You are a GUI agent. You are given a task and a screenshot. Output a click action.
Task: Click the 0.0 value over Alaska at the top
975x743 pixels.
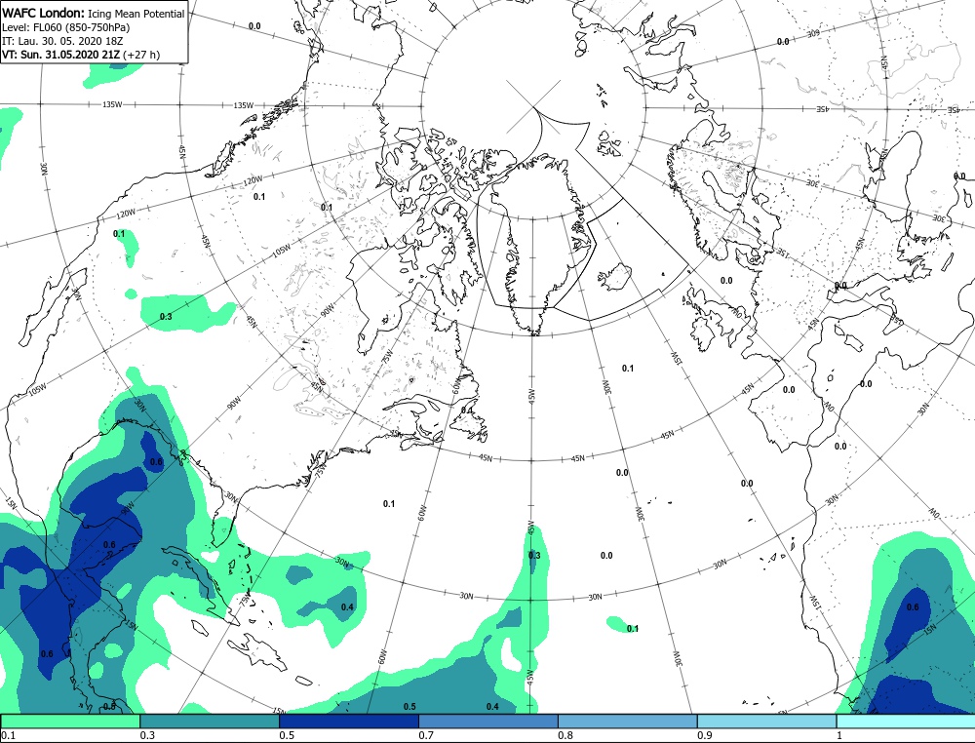[254, 26]
